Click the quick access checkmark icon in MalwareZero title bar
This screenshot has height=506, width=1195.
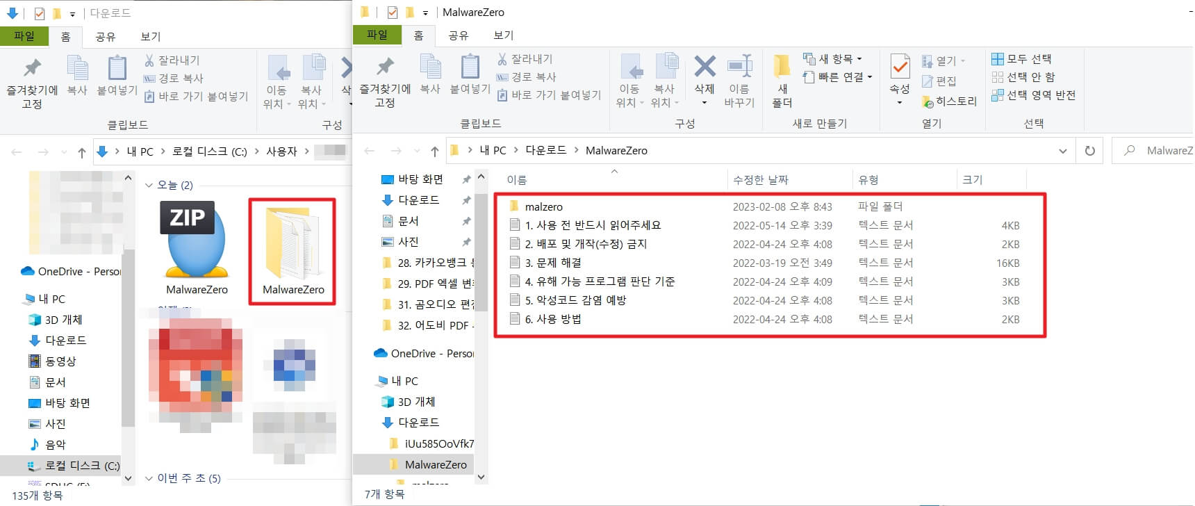392,13
